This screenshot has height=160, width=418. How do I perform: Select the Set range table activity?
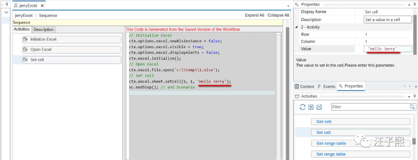click(361, 154)
